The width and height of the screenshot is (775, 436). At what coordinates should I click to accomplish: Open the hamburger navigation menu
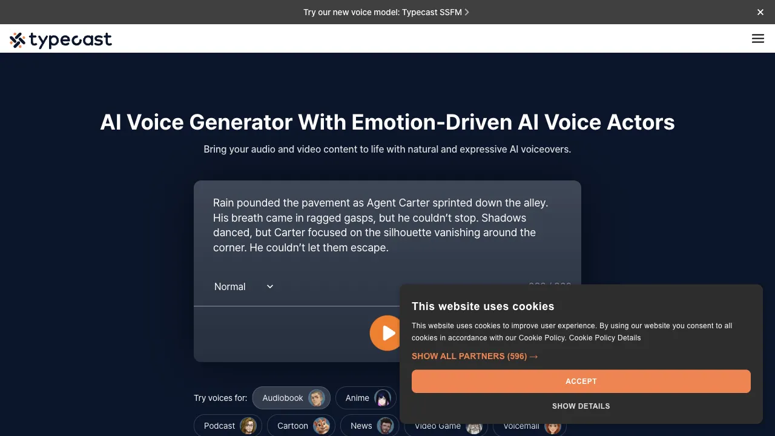(758, 38)
